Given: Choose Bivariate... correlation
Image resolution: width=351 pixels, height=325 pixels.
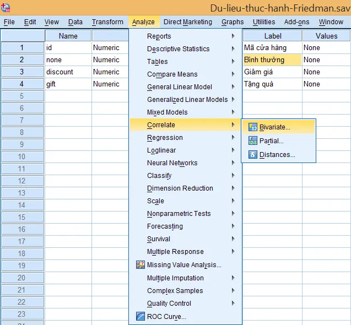Looking at the screenshot, I should [278, 127].
